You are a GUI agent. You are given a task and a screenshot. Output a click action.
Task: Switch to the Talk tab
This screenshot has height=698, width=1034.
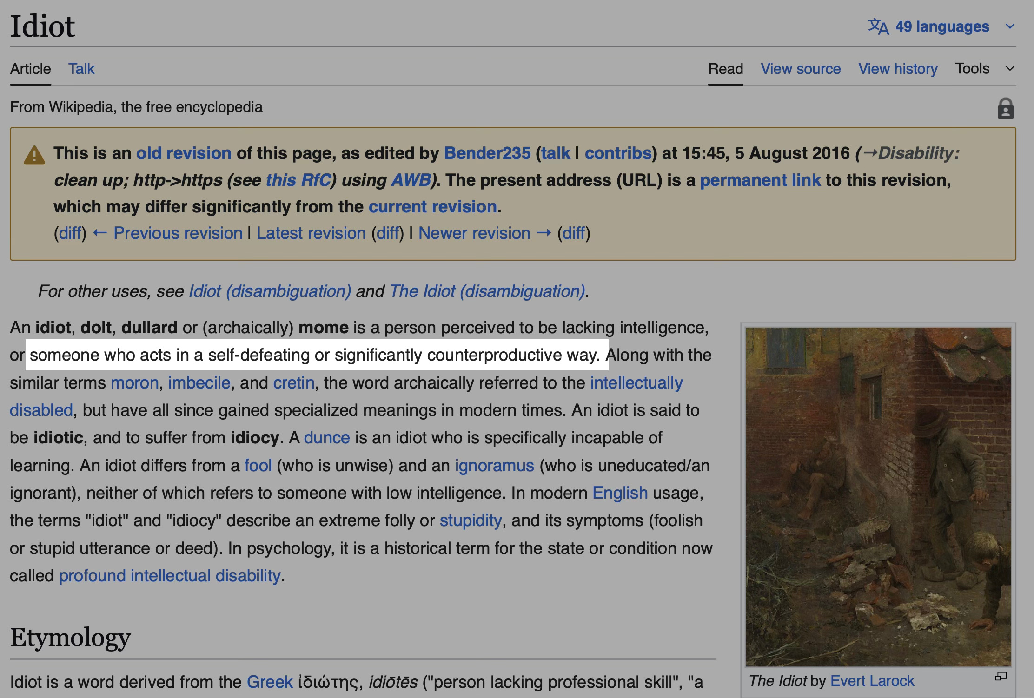(81, 69)
